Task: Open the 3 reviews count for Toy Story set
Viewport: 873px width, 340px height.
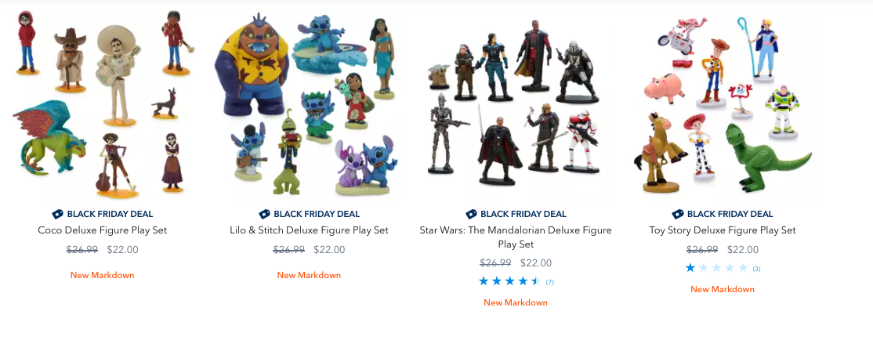Action: click(x=756, y=269)
